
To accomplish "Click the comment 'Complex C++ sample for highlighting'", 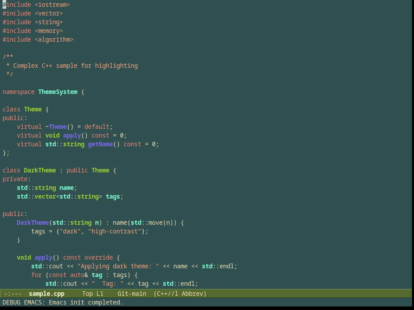I will (x=75, y=66).
